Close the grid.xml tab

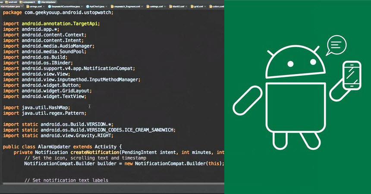(x=205, y=6)
